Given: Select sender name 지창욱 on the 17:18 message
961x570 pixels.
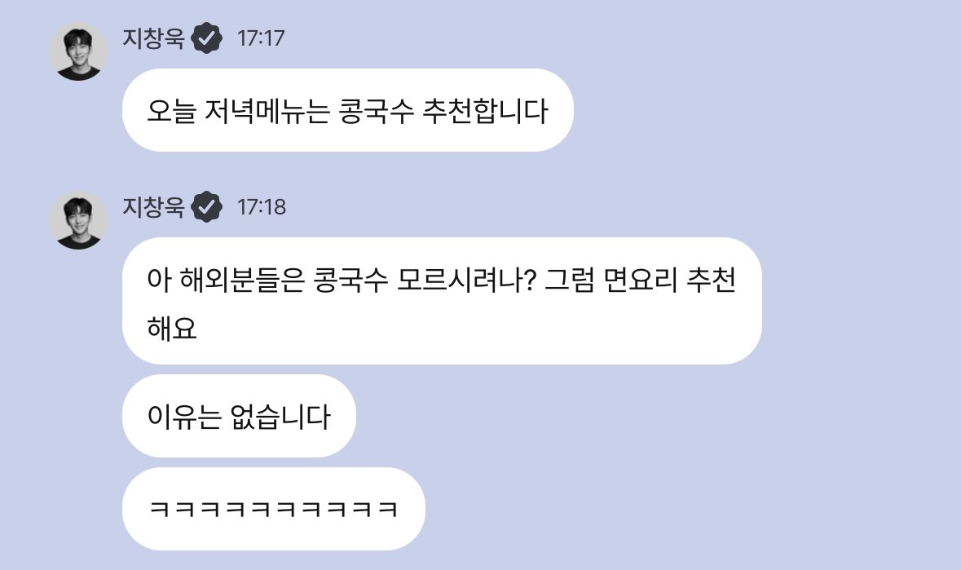Looking at the screenshot, I should point(153,206).
